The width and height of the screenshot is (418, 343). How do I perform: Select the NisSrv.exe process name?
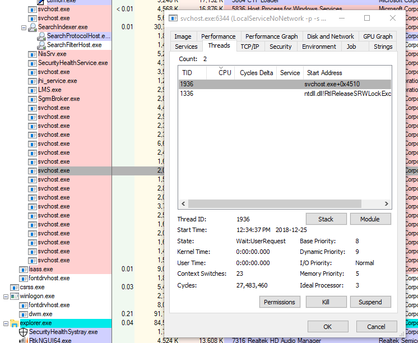(52, 54)
